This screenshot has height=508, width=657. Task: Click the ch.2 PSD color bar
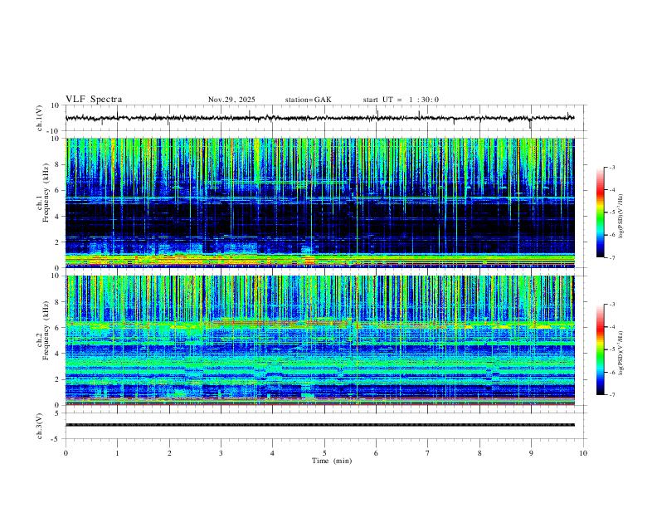(x=601, y=349)
